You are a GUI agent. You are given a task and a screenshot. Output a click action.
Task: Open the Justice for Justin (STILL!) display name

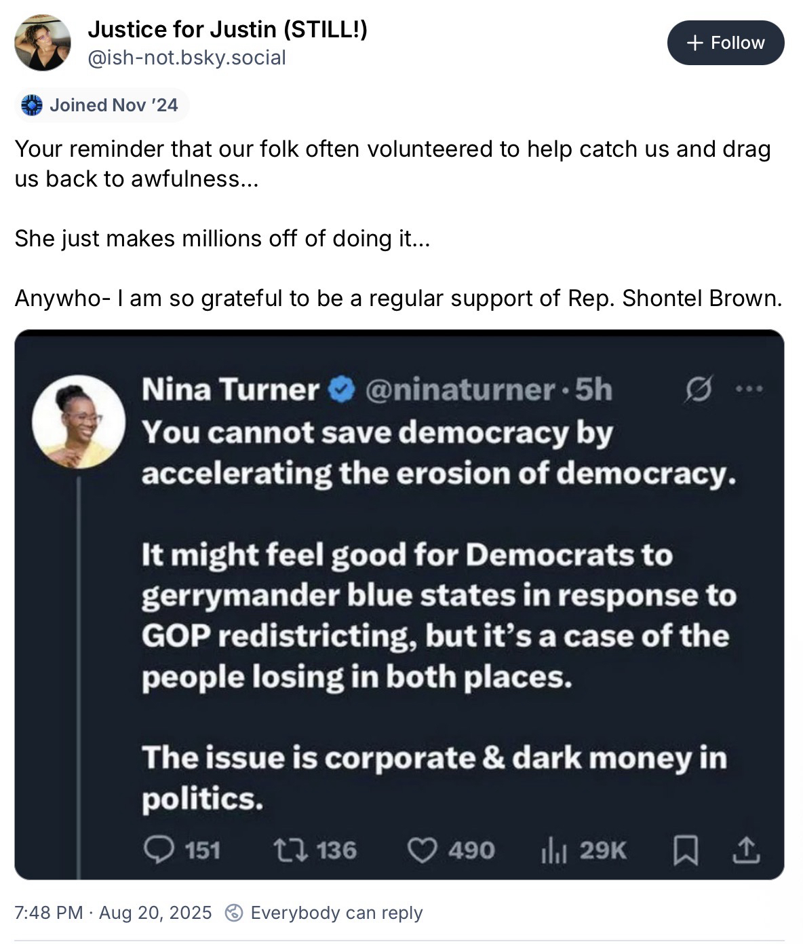[227, 29]
